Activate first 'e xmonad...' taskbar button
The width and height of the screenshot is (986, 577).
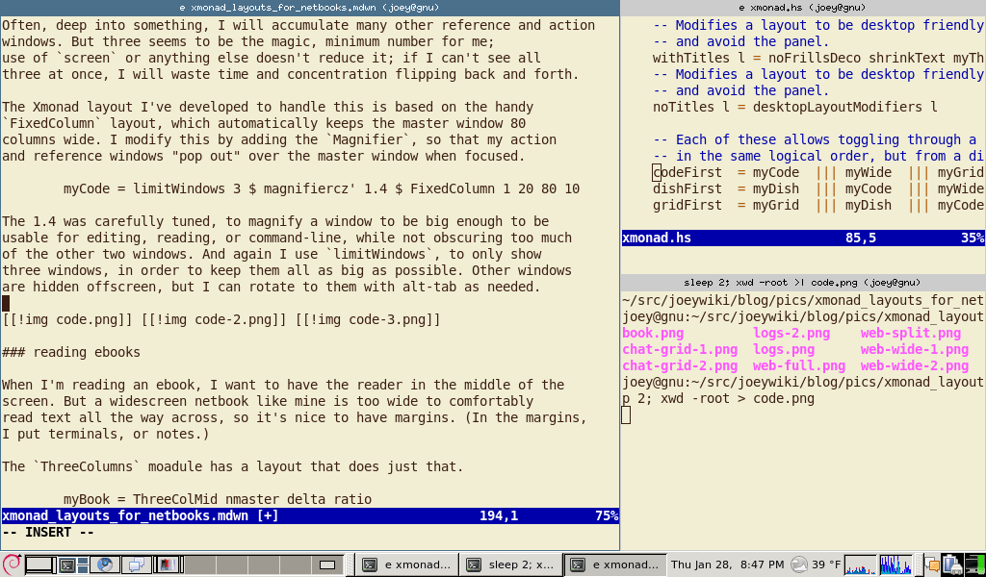pyautogui.click(x=406, y=564)
